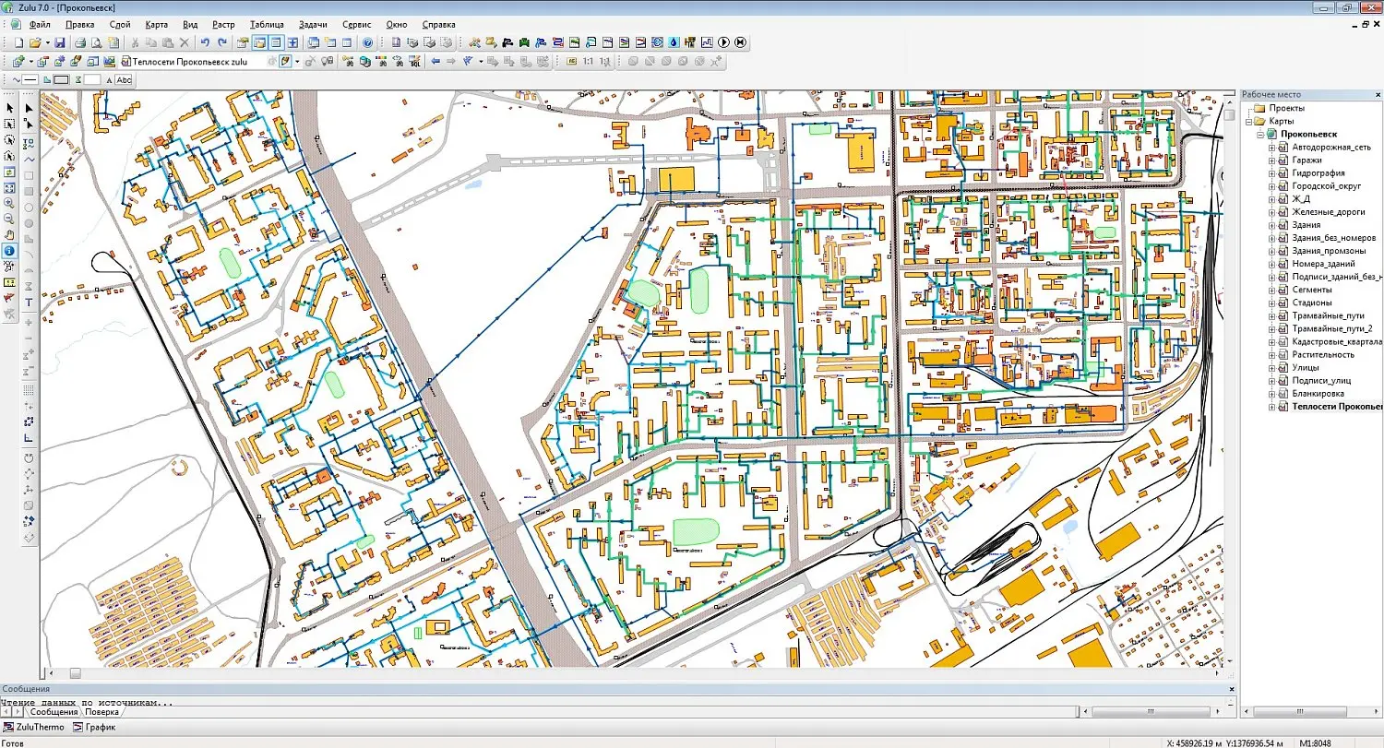
Task: Close the Рабочее место panel
Action: 1377,94
